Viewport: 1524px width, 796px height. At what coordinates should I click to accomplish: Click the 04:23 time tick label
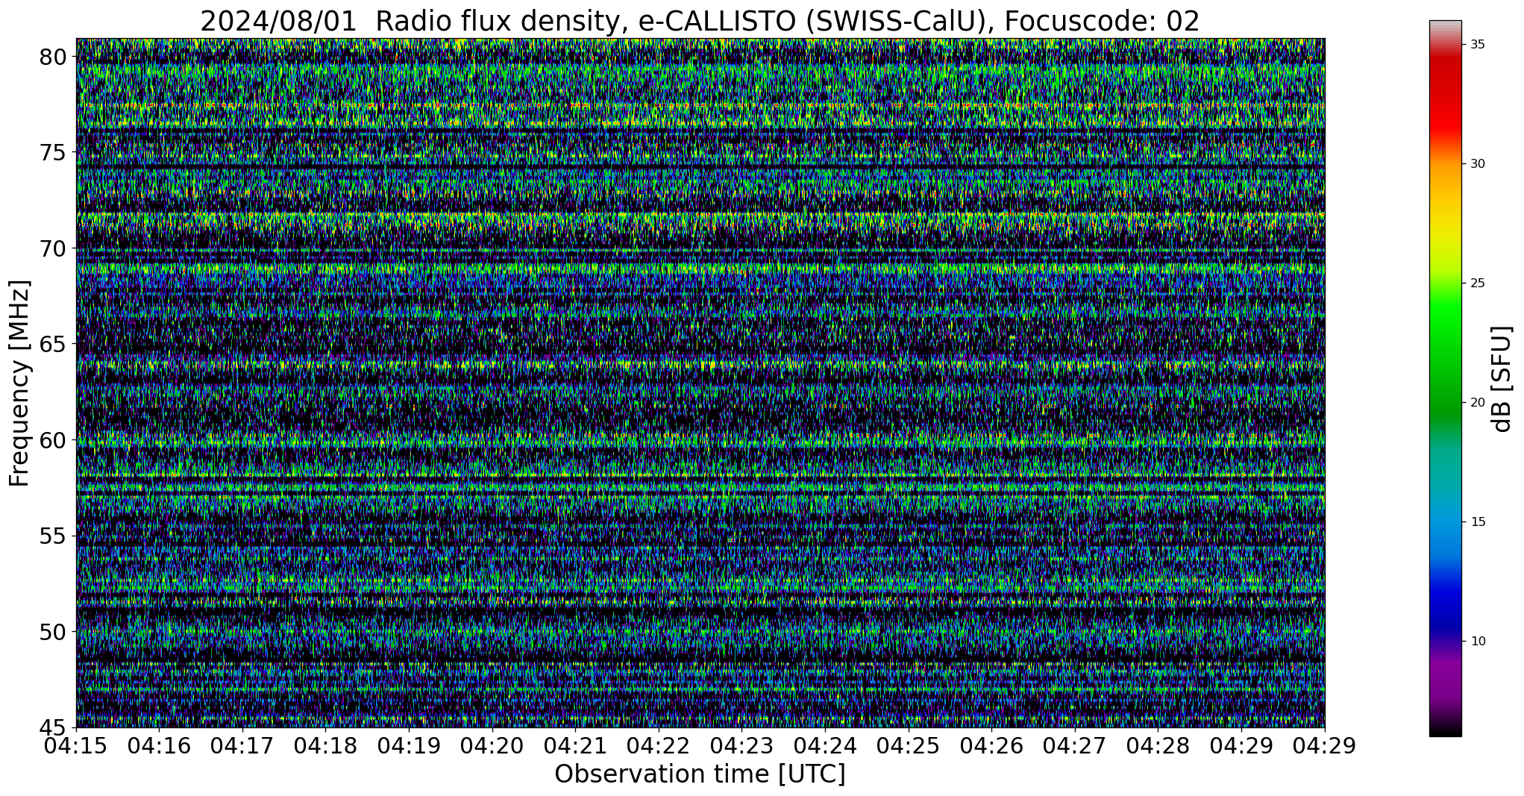[742, 745]
